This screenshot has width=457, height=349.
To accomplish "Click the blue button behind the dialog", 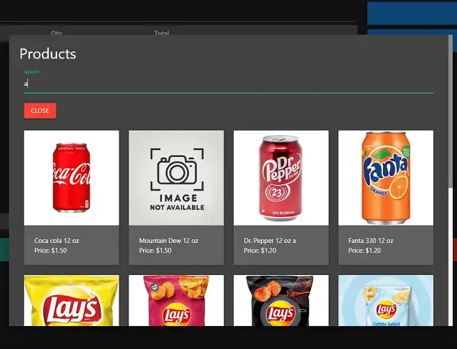I will click(x=412, y=13).
